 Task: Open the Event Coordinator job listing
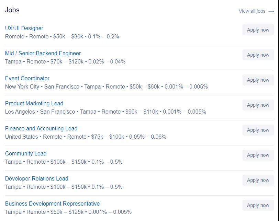coord(27,78)
